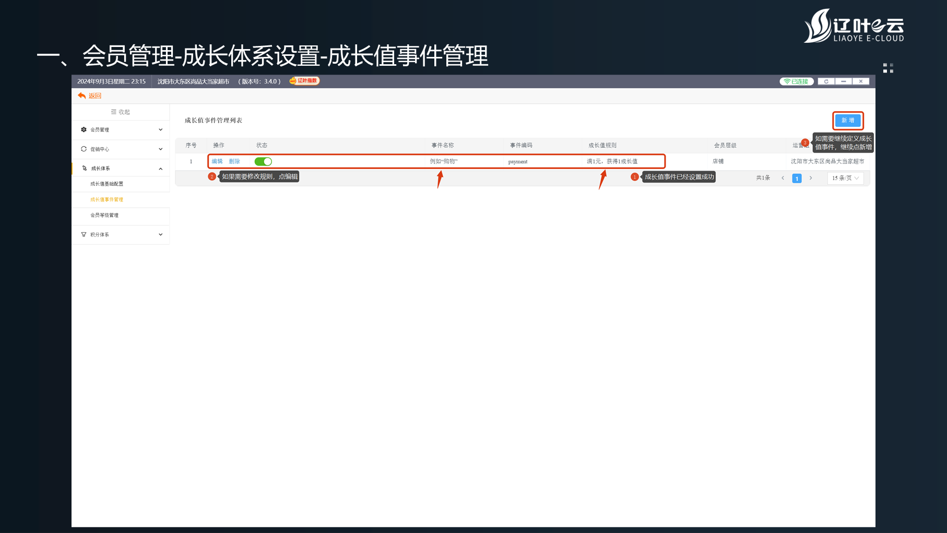Click the 事件编码 column header
Viewport: 947px width, 533px height.
(x=521, y=145)
